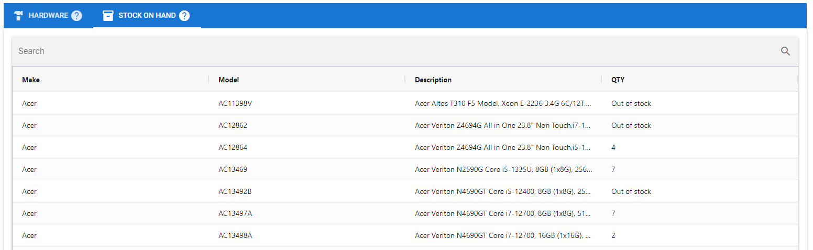Click the Description column header
The height and width of the screenshot is (250, 813).
click(433, 80)
